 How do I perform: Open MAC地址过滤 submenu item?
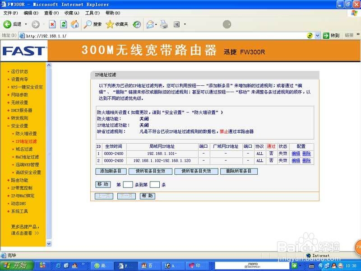(27, 157)
